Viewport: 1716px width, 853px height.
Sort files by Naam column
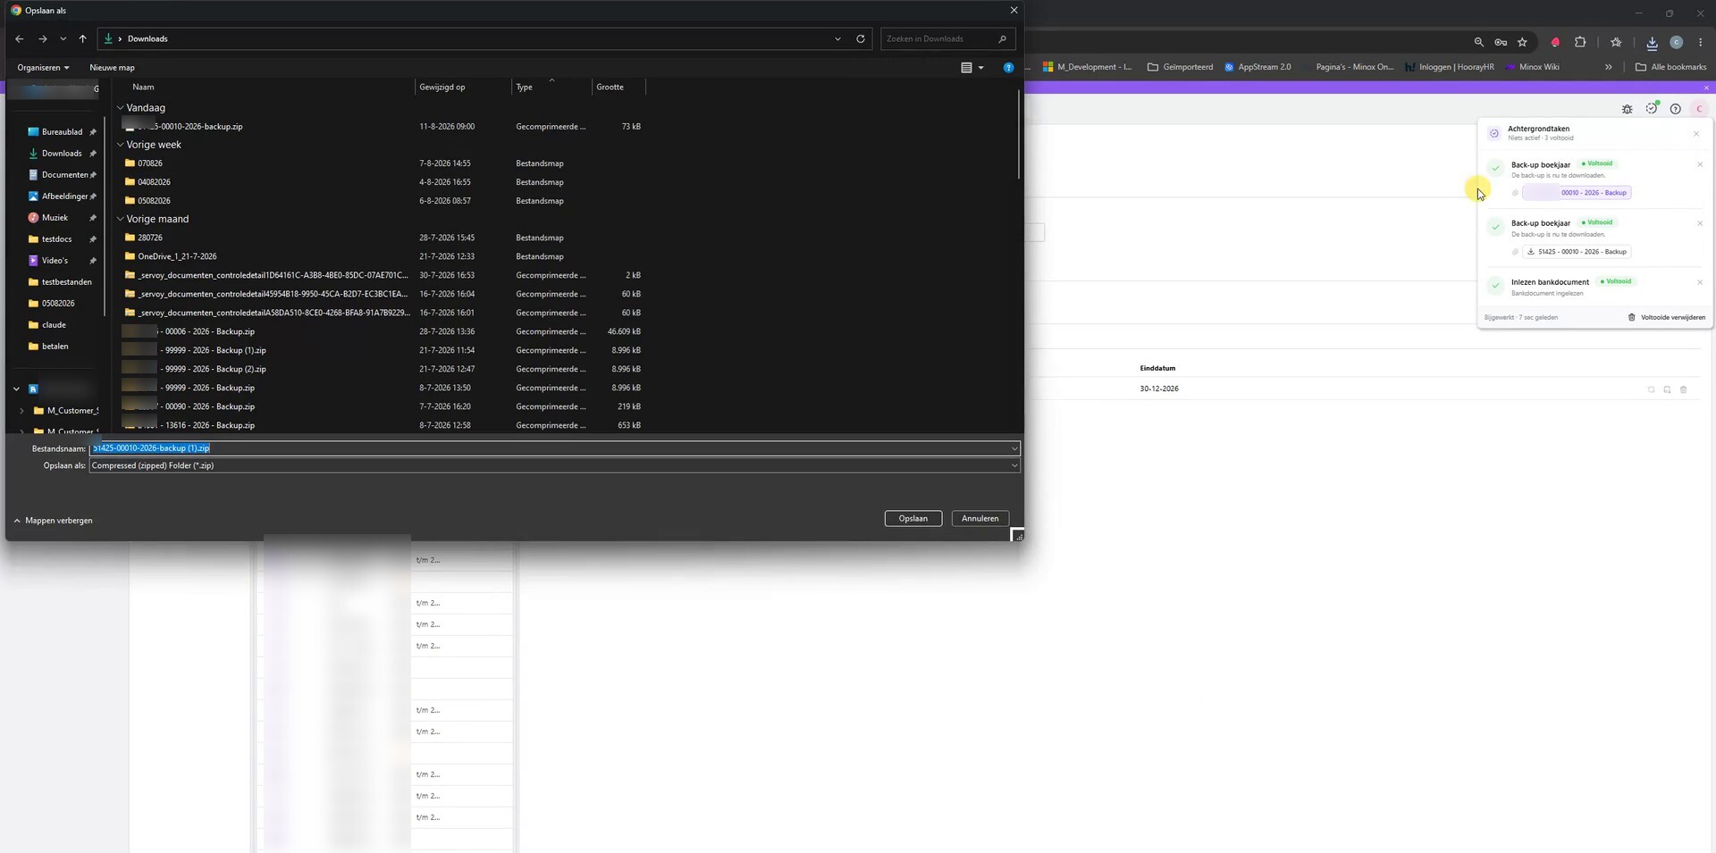[x=143, y=88]
